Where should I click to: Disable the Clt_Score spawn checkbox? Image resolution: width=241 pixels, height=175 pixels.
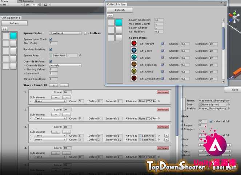point(162,51)
